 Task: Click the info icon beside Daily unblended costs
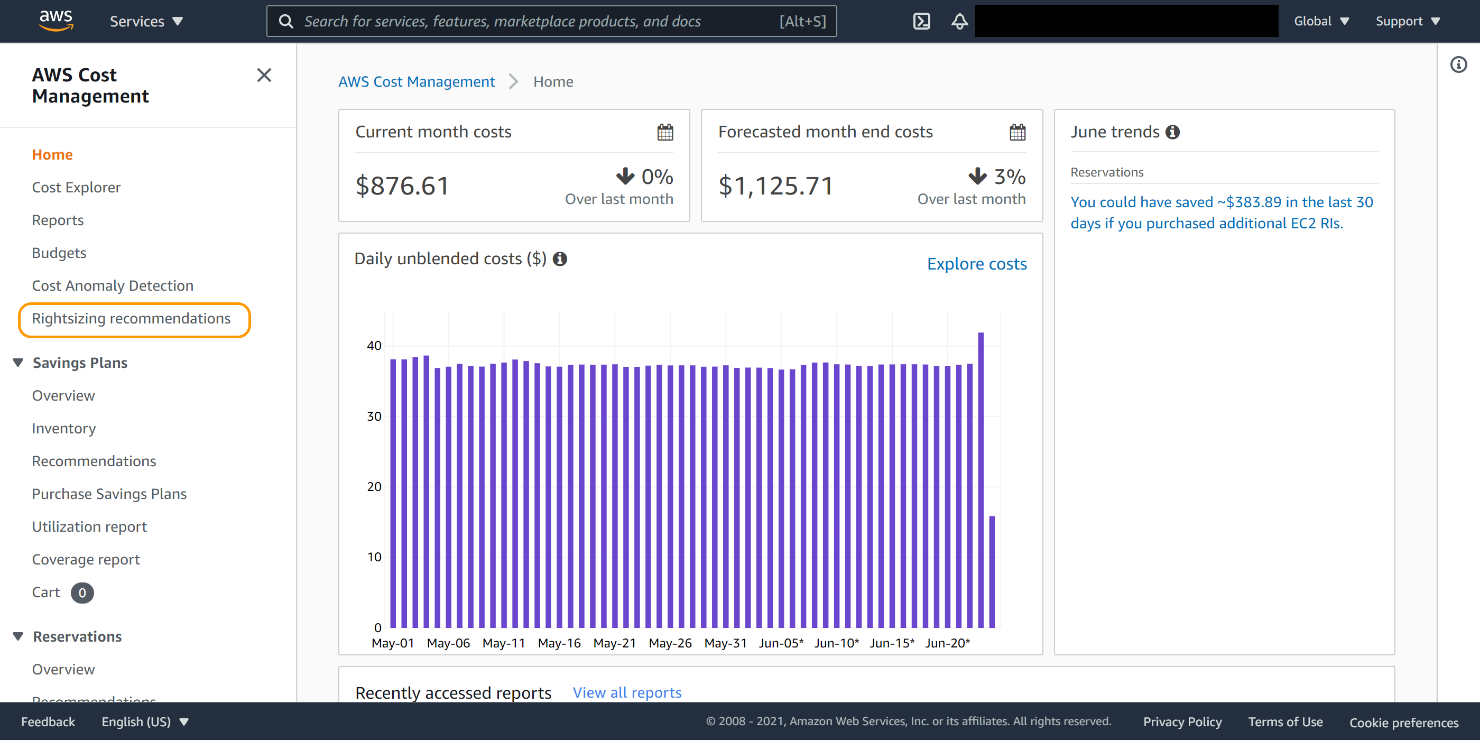click(560, 259)
